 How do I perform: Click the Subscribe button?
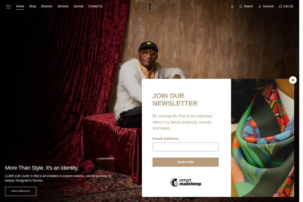pyautogui.click(x=186, y=162)
